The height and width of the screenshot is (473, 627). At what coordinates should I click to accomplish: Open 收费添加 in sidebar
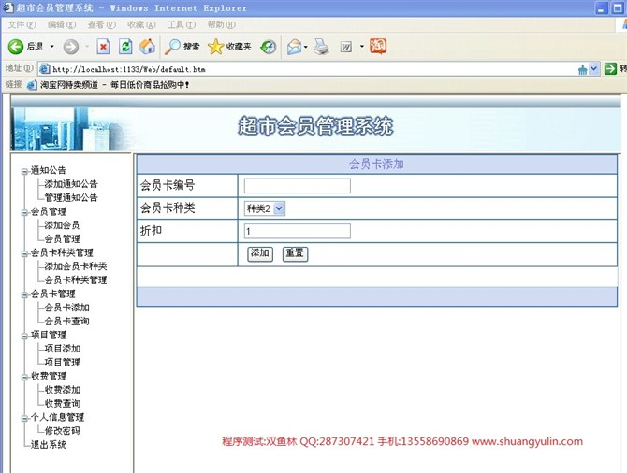point(63,390)
